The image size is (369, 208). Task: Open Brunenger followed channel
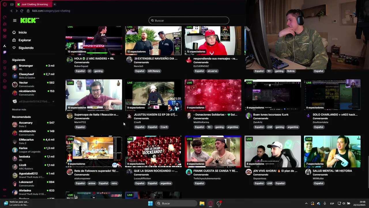point(33,67)
